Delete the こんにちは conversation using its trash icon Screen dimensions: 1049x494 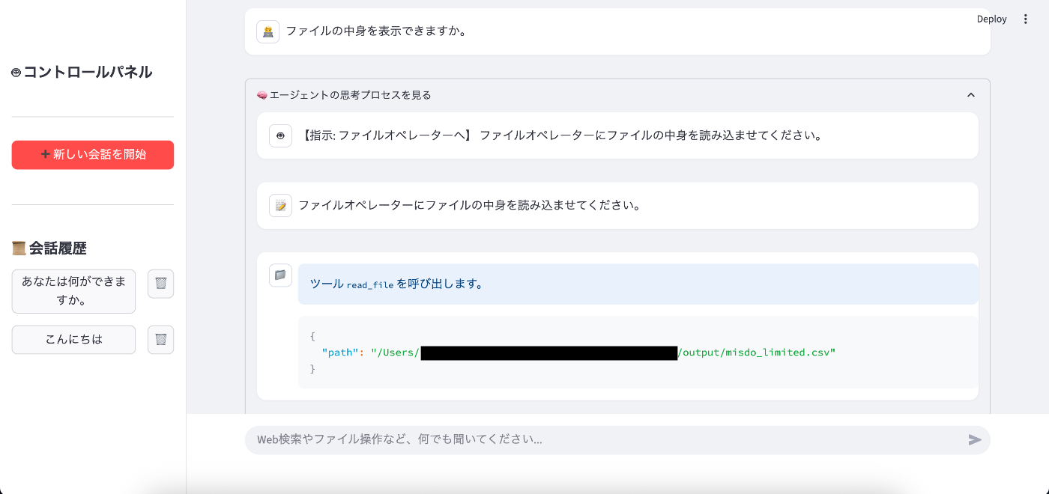coord(160,339)
